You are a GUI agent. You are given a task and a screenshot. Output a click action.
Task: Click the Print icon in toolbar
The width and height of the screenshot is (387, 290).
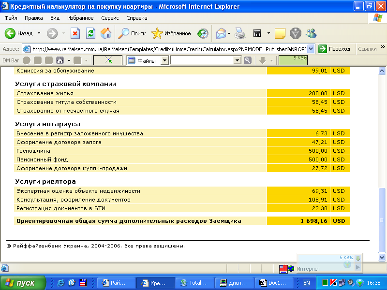[x=240, y=33]
